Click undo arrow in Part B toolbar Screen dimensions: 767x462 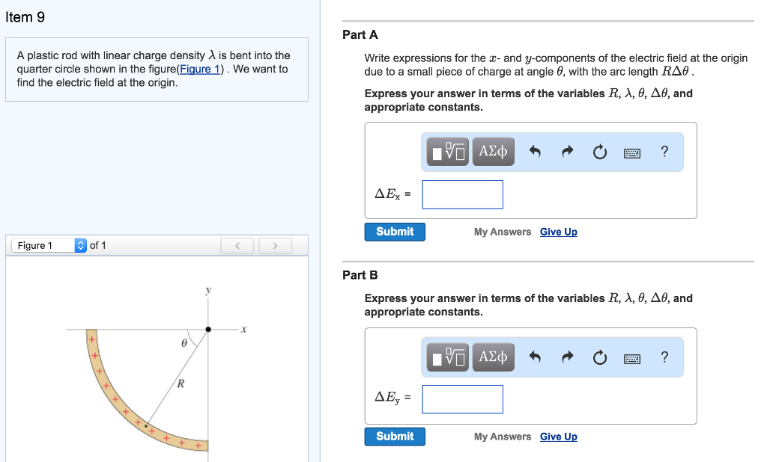535,358
